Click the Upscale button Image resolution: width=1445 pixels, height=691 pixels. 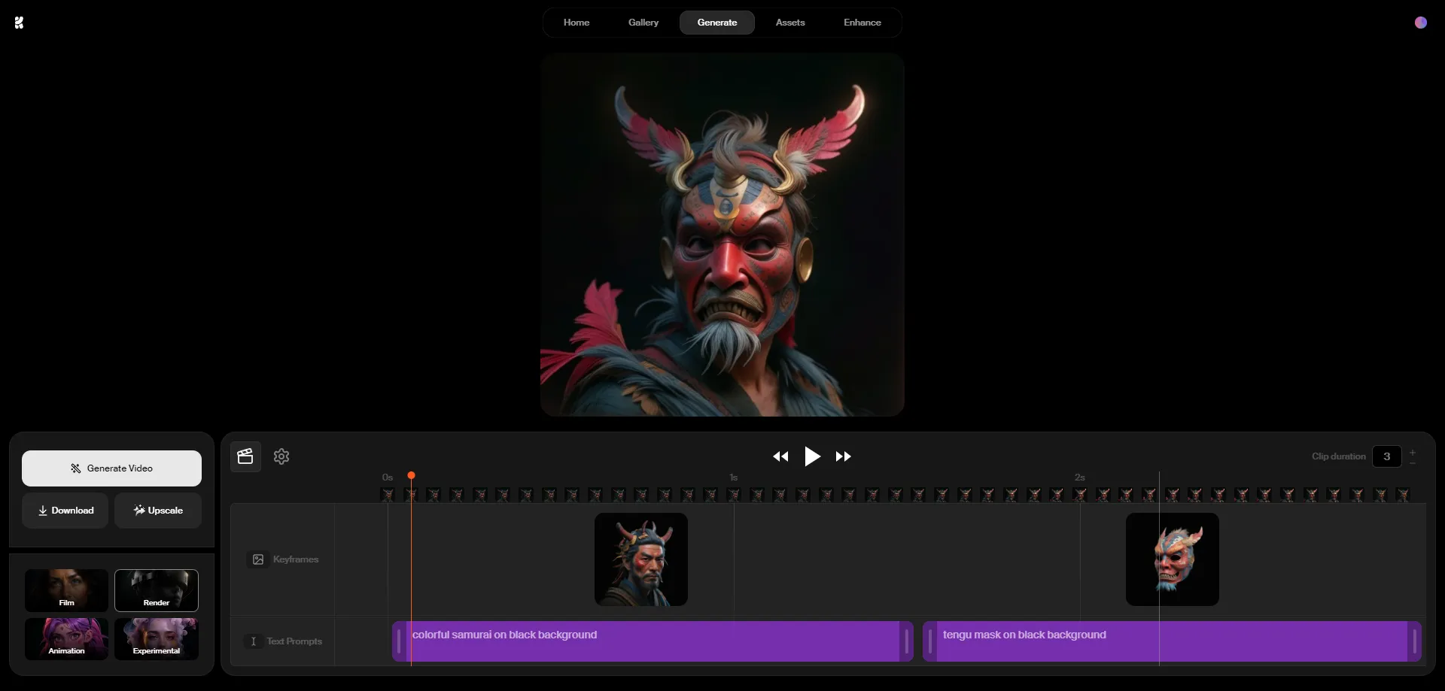(x=158, y=511)
